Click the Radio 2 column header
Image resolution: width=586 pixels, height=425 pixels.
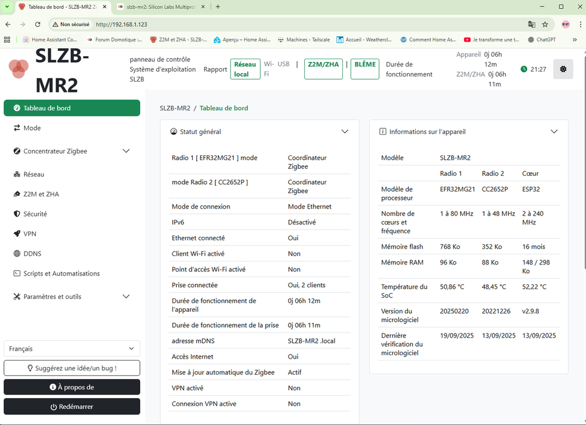(493, 174)
